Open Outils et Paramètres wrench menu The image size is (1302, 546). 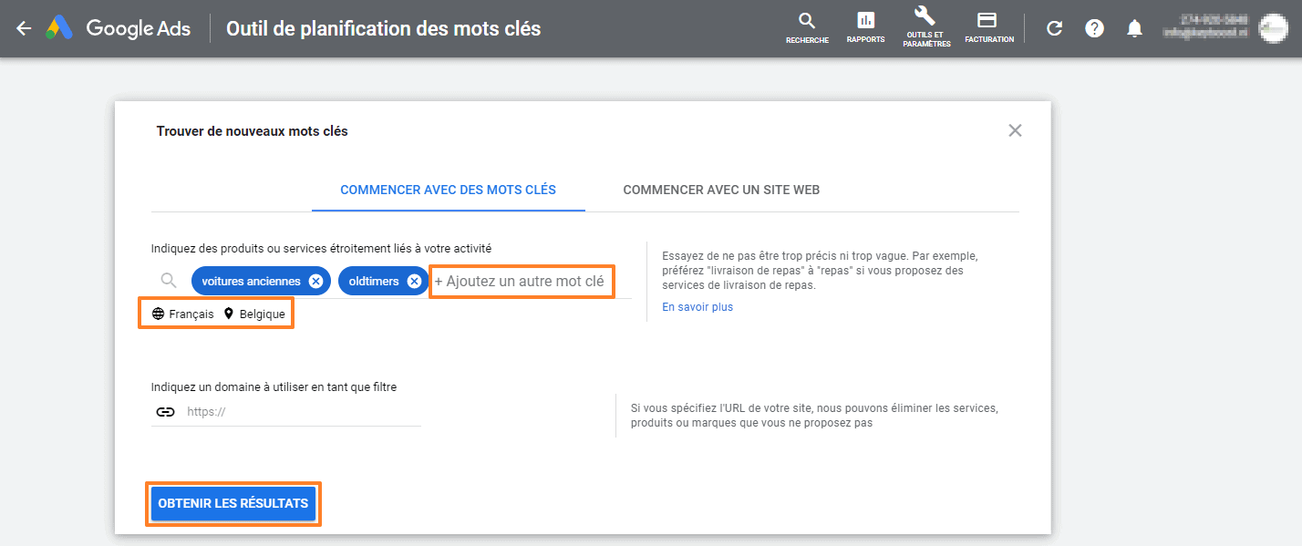tap(926, 27)
